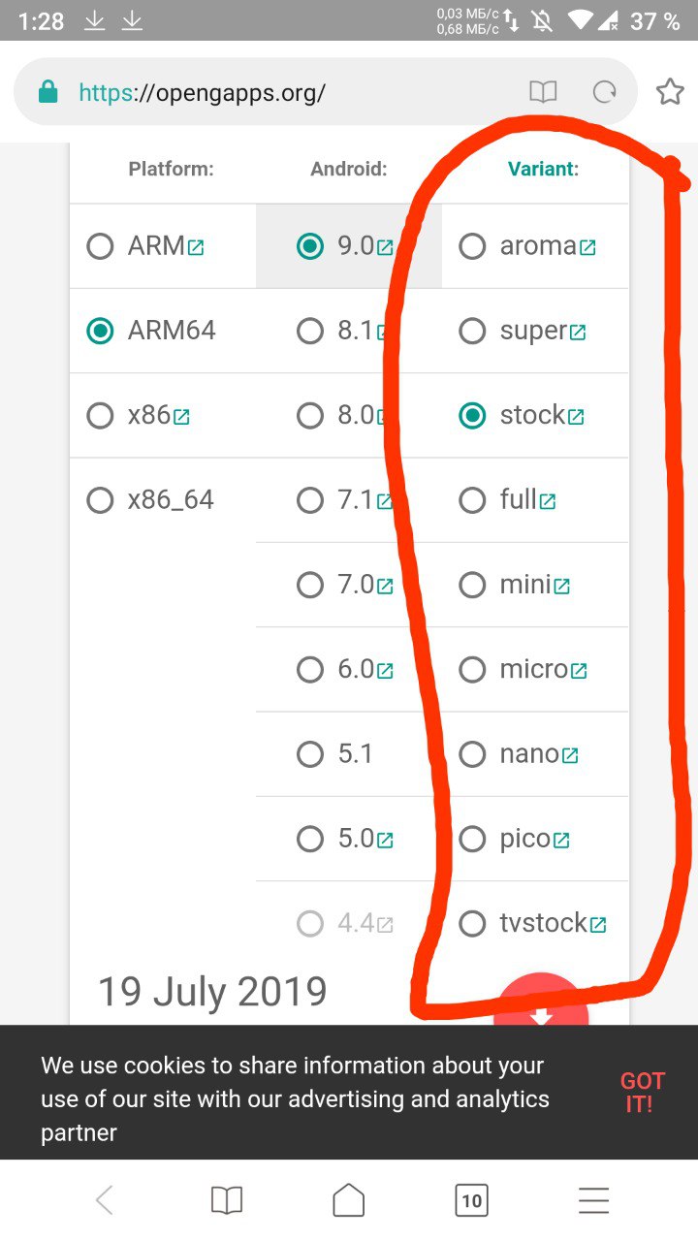
Task: Choose the pico variant radio button
Action: coord(472,839)
